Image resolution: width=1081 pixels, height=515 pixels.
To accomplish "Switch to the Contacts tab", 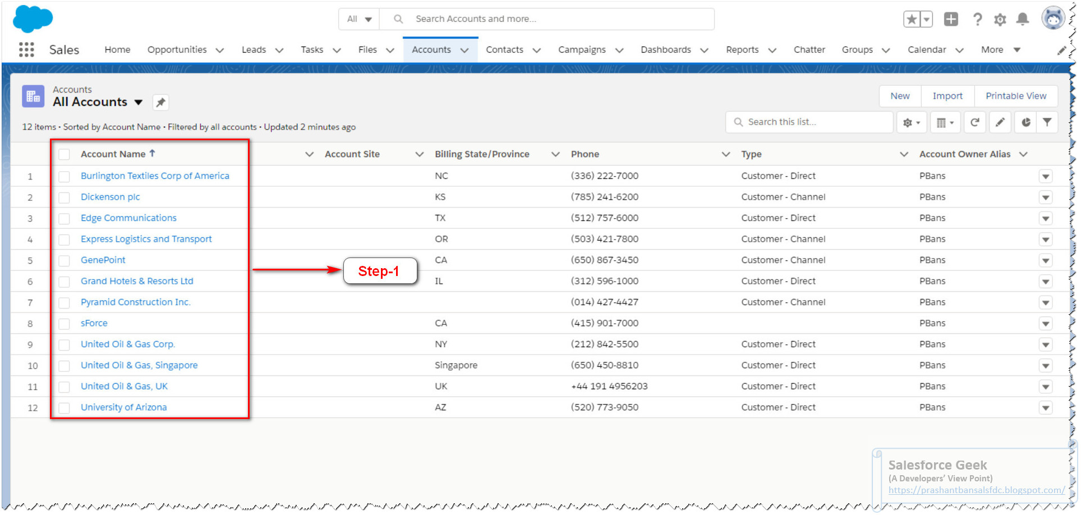I will click(504, 49).
